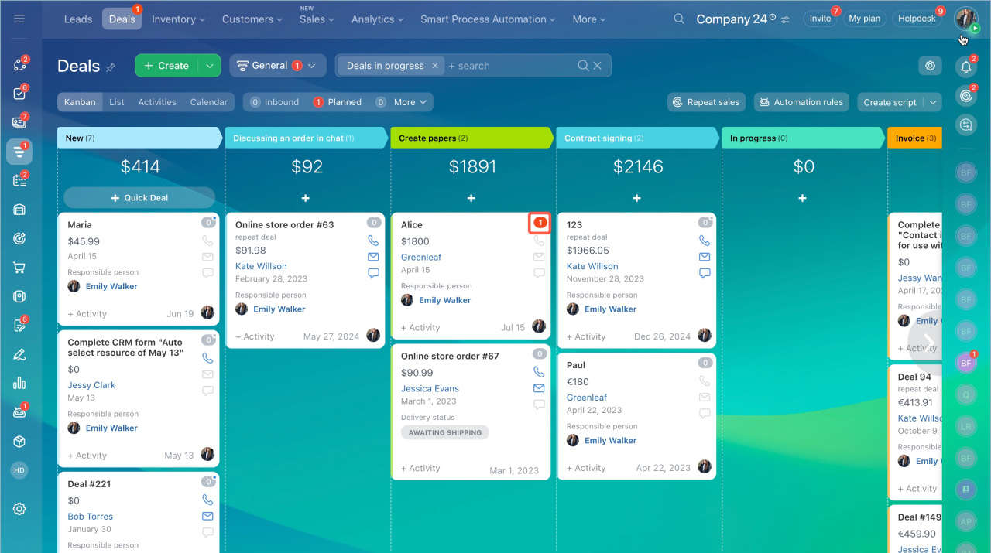Expand the Inventory menu
Viewport: 991px width, 553px height.
tap(178, 19)
